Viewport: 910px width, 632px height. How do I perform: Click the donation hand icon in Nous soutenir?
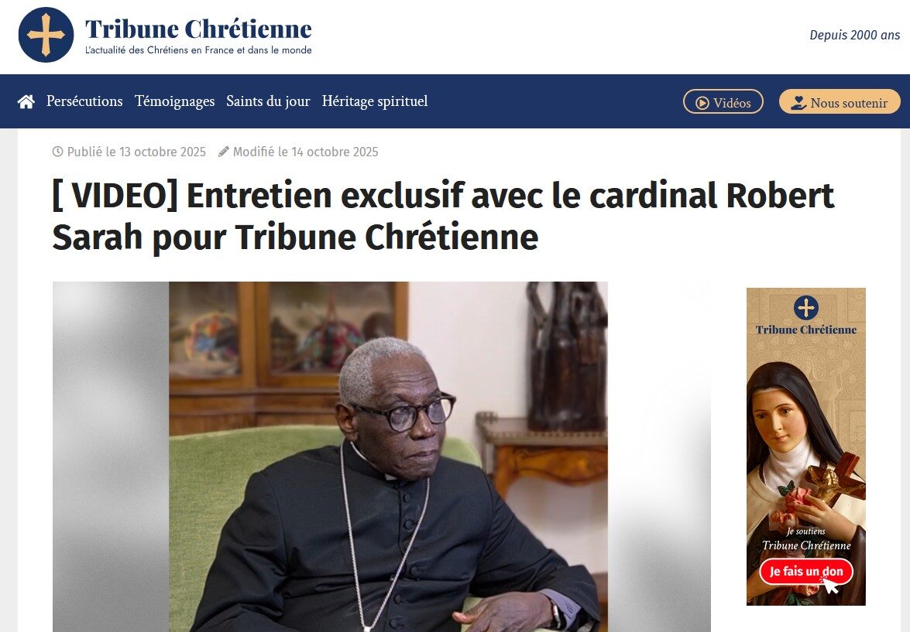point(798,103)
